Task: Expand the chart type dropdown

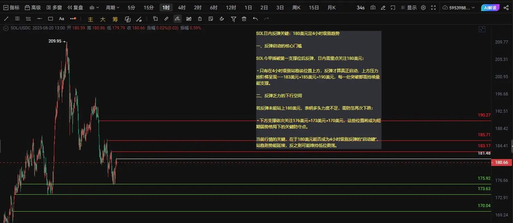Action: click(x=94, y=7)
